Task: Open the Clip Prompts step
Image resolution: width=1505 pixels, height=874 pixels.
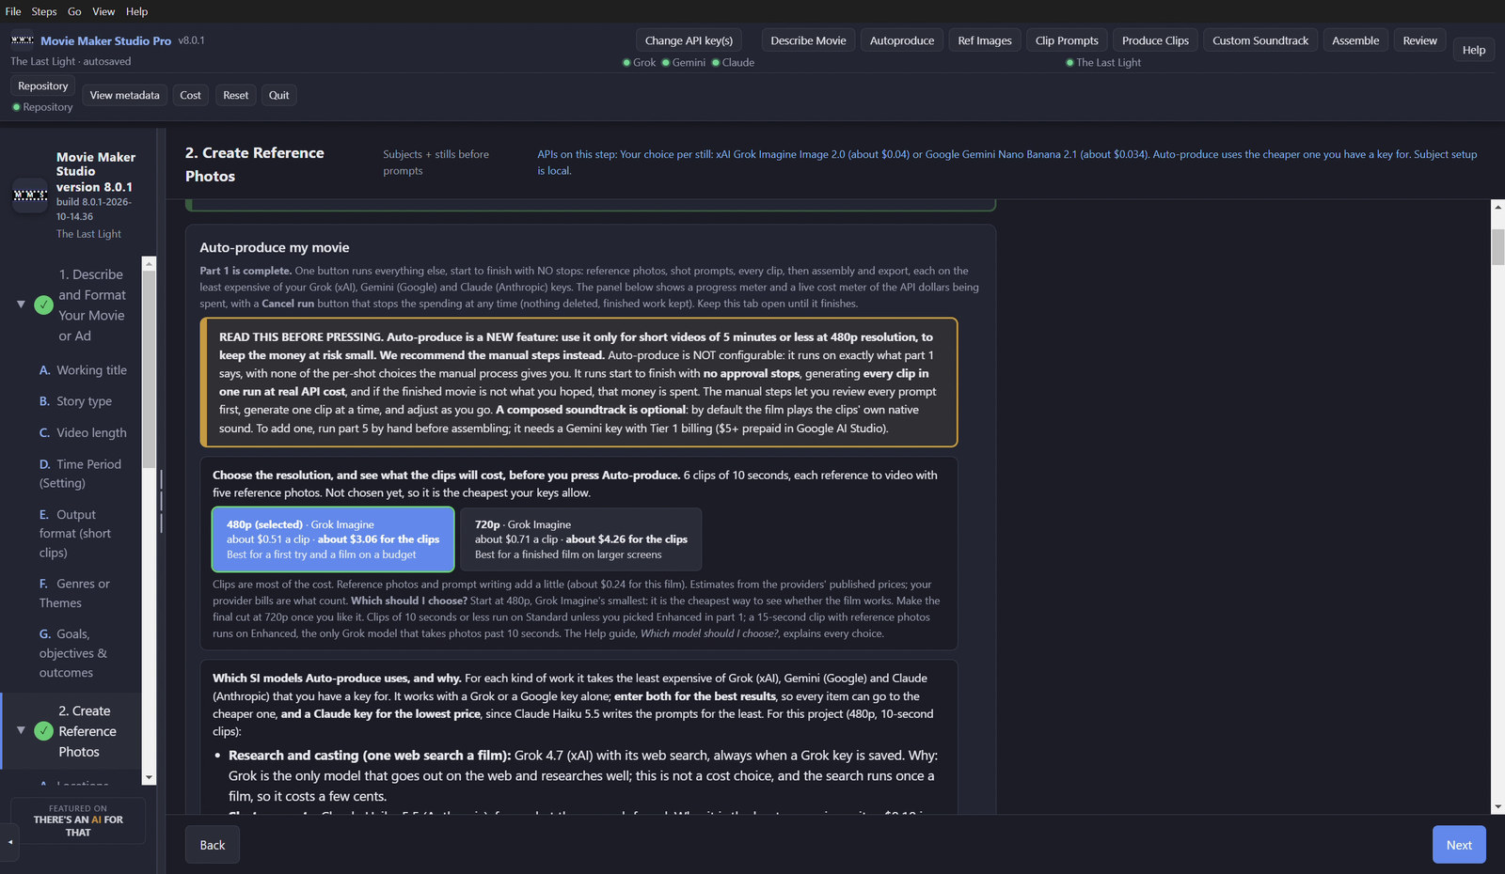Action: [x=1067, y=40]
